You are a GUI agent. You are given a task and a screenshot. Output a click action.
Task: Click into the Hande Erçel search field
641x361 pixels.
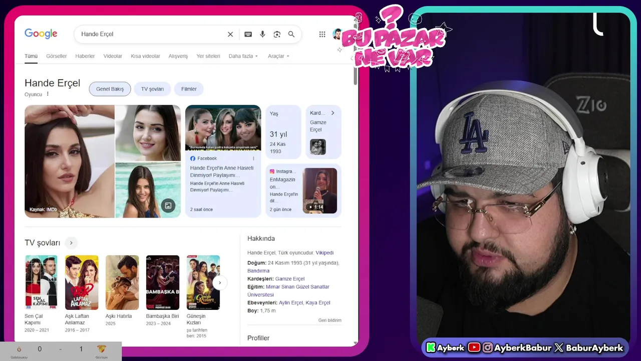tap(150, 34)
